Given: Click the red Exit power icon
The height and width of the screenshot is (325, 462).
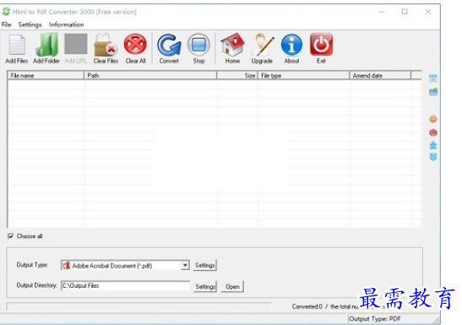Looking at the screenshot, I should tap(321, 44).
